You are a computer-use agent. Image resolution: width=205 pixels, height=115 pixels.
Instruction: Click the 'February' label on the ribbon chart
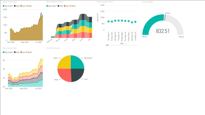coord(49,41)
